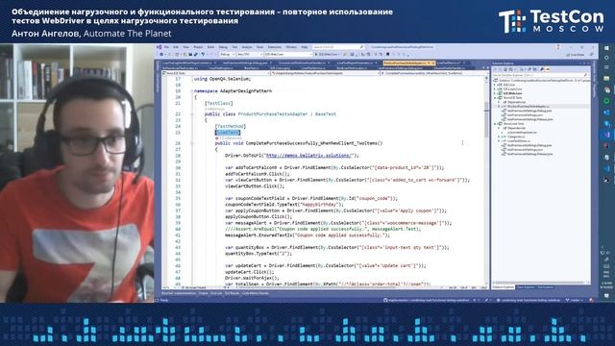Expand the Categories.cs tree node

499,136
